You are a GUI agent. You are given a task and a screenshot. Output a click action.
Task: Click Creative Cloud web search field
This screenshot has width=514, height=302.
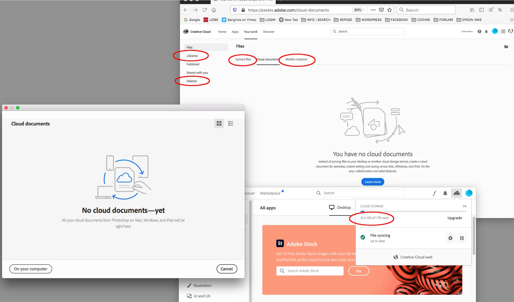[x=367, y=31]
